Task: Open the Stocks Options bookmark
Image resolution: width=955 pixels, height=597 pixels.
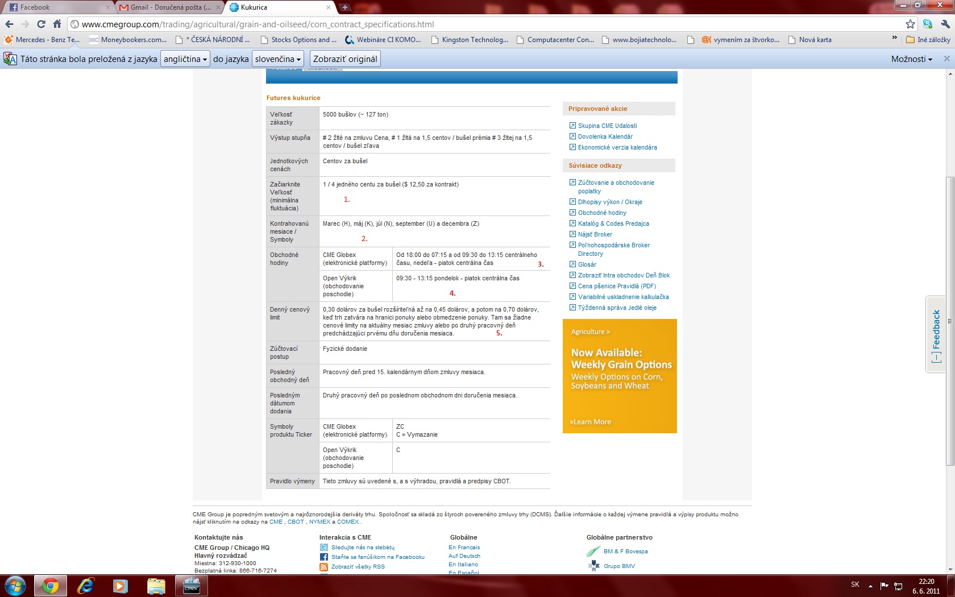Action: pos(298,40)
